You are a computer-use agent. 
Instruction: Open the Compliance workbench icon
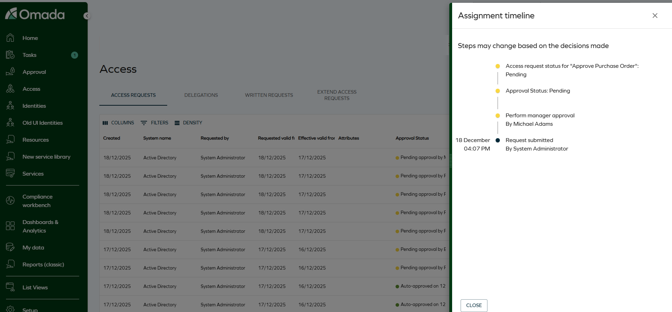[x=10, y=201]
